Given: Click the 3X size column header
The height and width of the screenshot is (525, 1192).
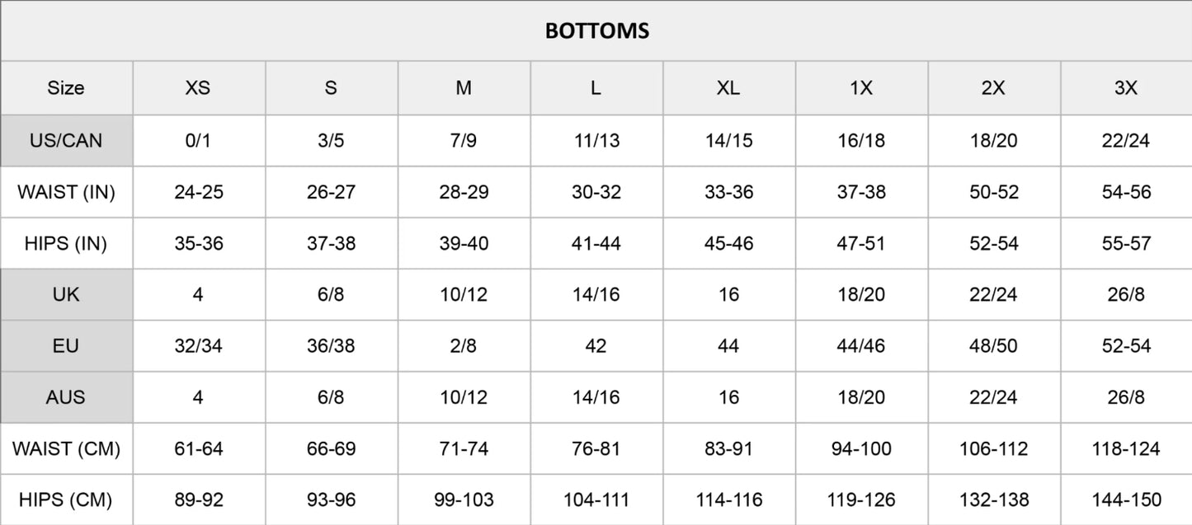Looking at the screenshot, I should point(1125,88).
